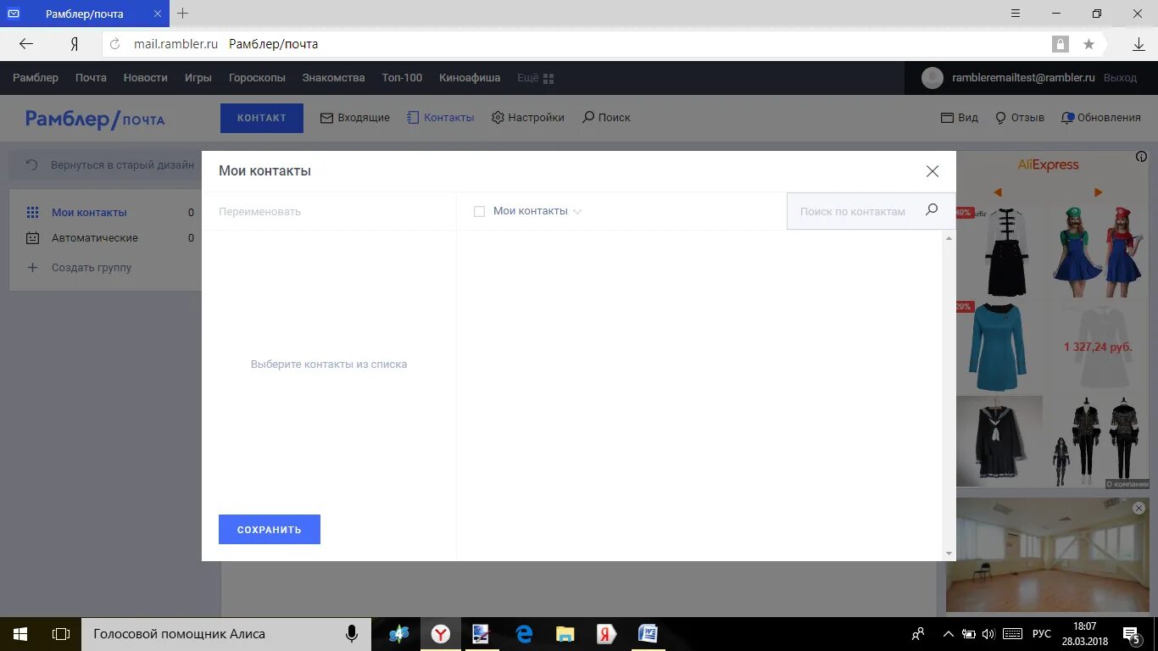Close the Мои контакты dialog
This screenshot has height=651, width=1158.
[933, 171]
